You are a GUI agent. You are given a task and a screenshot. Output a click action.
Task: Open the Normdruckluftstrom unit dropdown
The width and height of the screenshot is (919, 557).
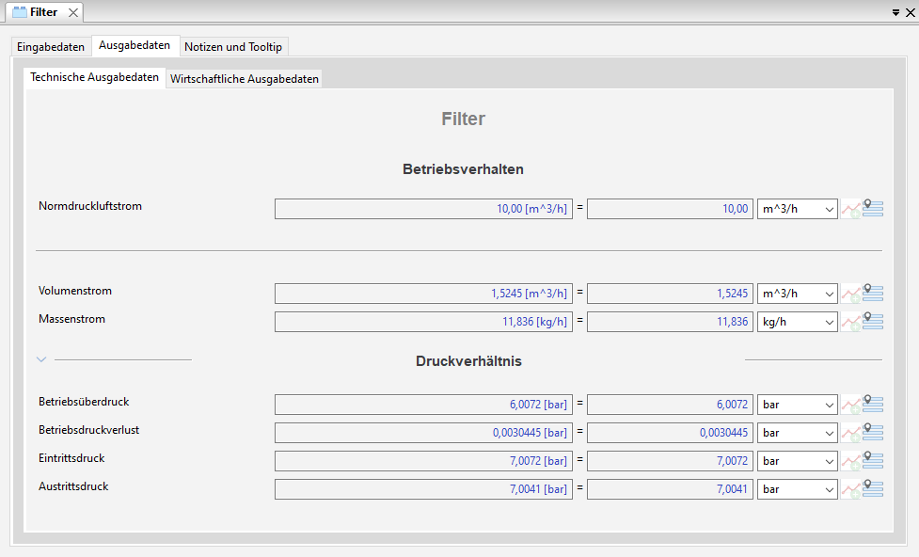tap(797, 209)
